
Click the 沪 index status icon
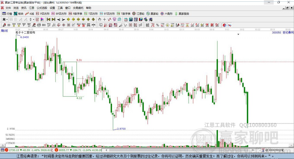coord(7,150)
